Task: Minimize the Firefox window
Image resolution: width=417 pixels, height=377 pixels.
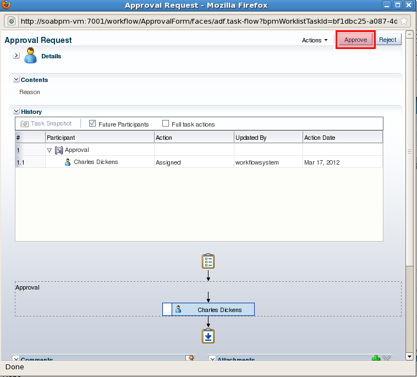Action: coord(387,5)
